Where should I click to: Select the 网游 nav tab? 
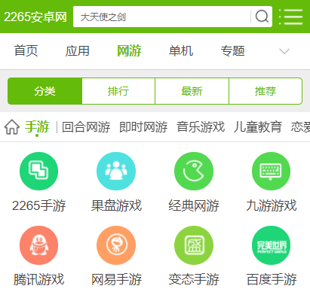[x=129, y=51]
